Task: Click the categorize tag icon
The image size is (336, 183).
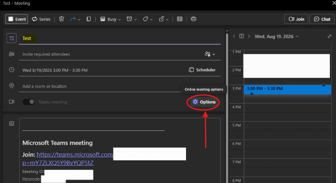Action: tap(145, 19)
